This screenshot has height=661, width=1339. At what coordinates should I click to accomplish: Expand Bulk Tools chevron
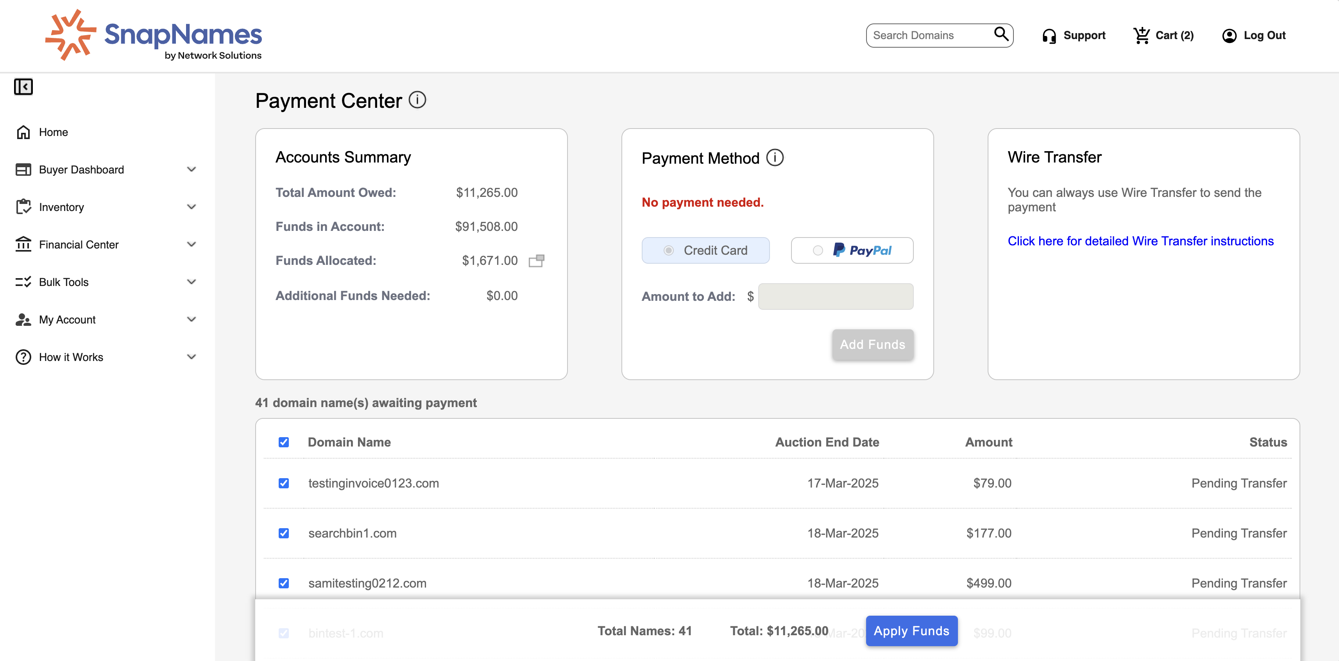tap(192, 282)
